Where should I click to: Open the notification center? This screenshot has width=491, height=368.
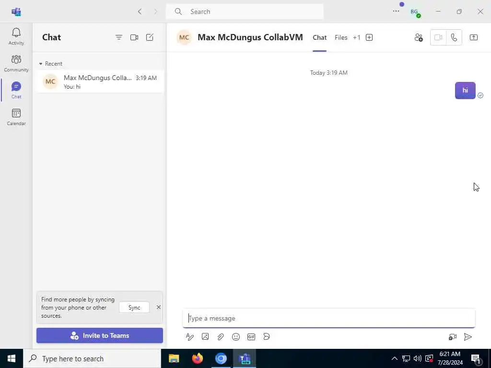coord(476,358)
